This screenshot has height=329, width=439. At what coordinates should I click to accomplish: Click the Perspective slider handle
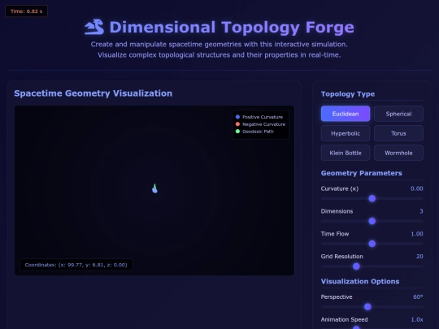point(367,307)
